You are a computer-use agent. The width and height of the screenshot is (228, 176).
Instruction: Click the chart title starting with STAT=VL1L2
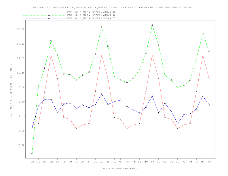point(113,7)
